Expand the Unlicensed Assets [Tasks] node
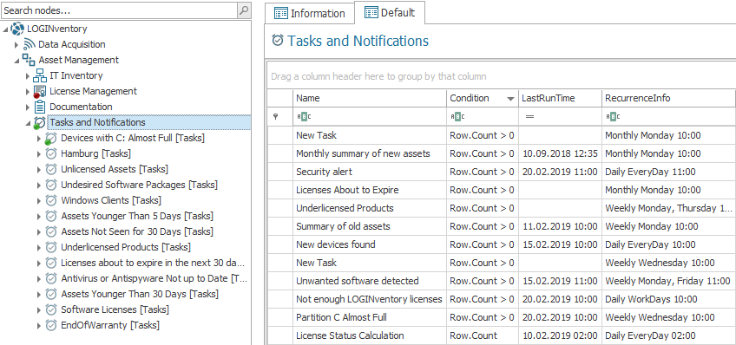This screenshot has width=736, height=345. tap(39, 170)
